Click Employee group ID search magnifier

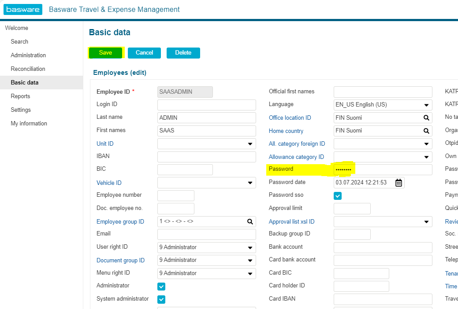point(250,222)
